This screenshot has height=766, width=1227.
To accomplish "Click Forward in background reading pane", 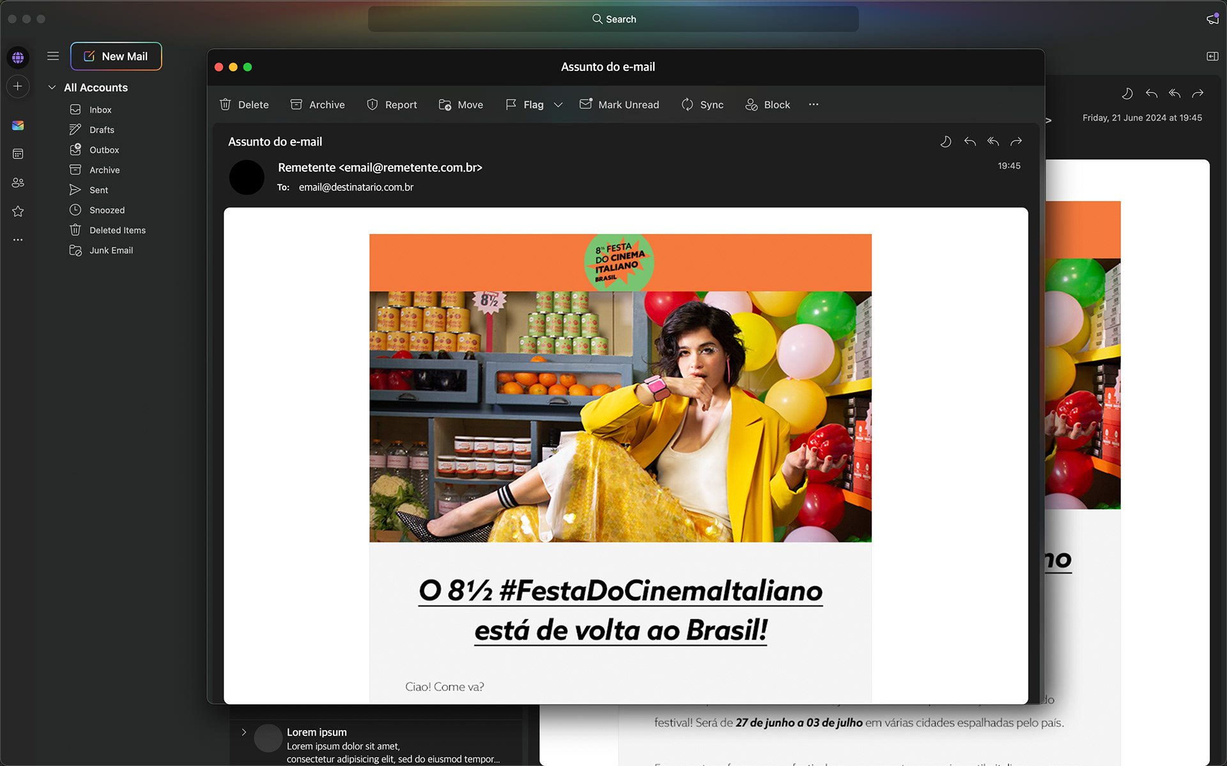I will pyautogui.click(x=1198, y=94).
